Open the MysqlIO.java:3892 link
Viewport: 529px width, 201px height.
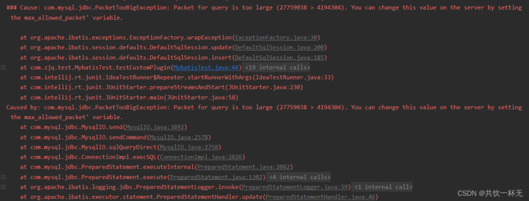[x=155, y=127]
